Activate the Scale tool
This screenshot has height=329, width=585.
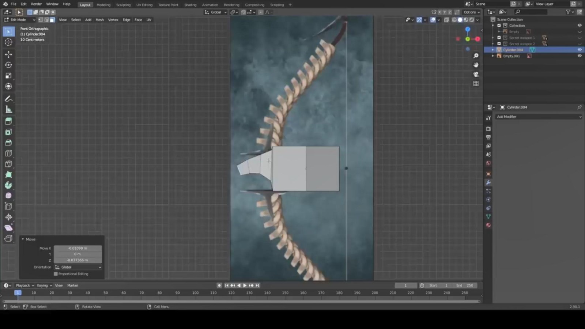[x=8, y=76]
